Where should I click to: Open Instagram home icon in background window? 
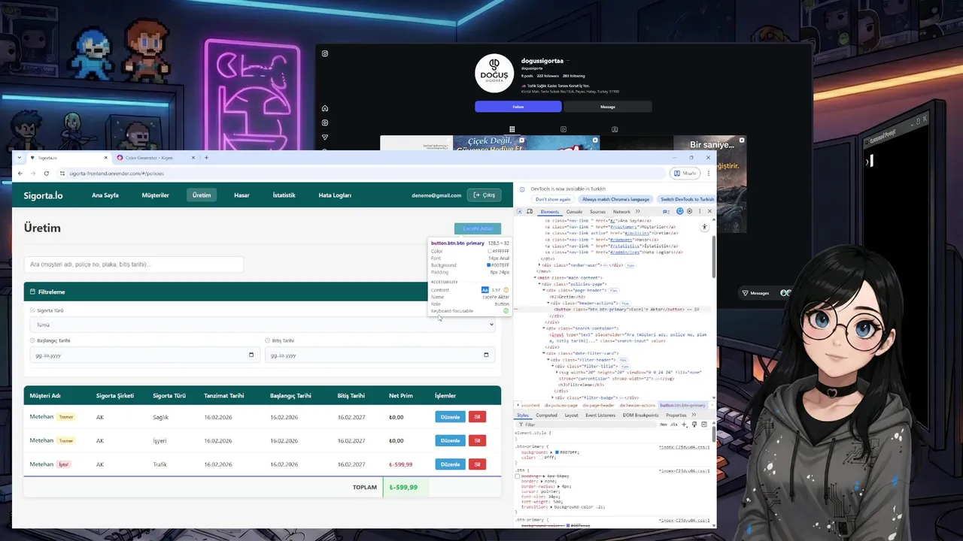(325, 108)
